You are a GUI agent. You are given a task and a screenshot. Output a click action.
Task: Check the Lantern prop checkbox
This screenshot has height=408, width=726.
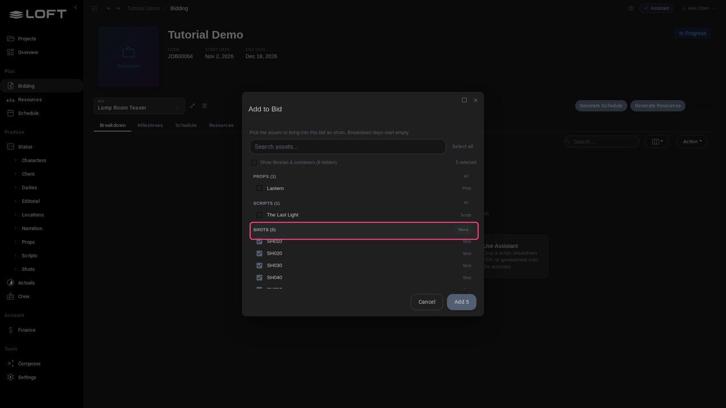click(259, 188)
